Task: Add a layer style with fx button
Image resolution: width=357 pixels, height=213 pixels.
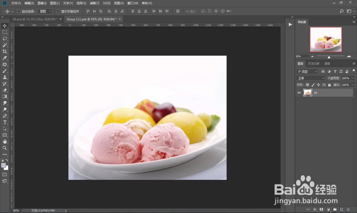Action: click(x=315, y=209)
